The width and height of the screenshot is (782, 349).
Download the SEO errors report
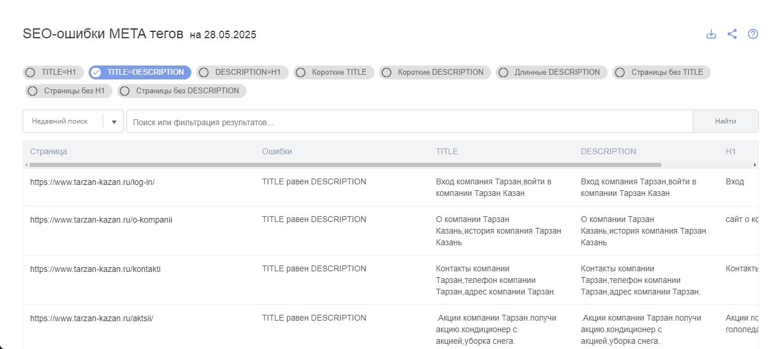711,34
